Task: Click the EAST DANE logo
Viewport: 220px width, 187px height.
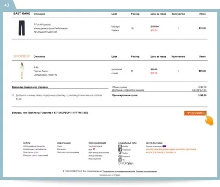Action: click(x=22, y=14)
